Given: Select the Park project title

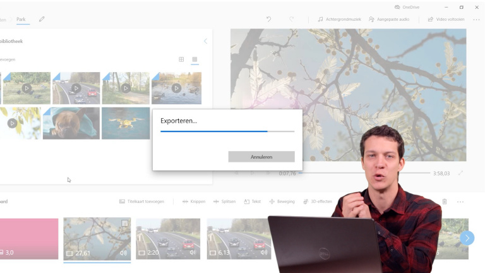Looking at the screenshot, I should click(21, 19).
